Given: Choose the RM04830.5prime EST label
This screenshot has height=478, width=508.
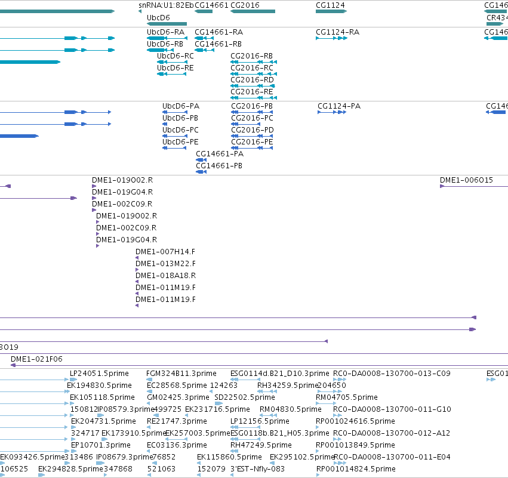Looking at the screenshot, I should click(x=291, y=409).
